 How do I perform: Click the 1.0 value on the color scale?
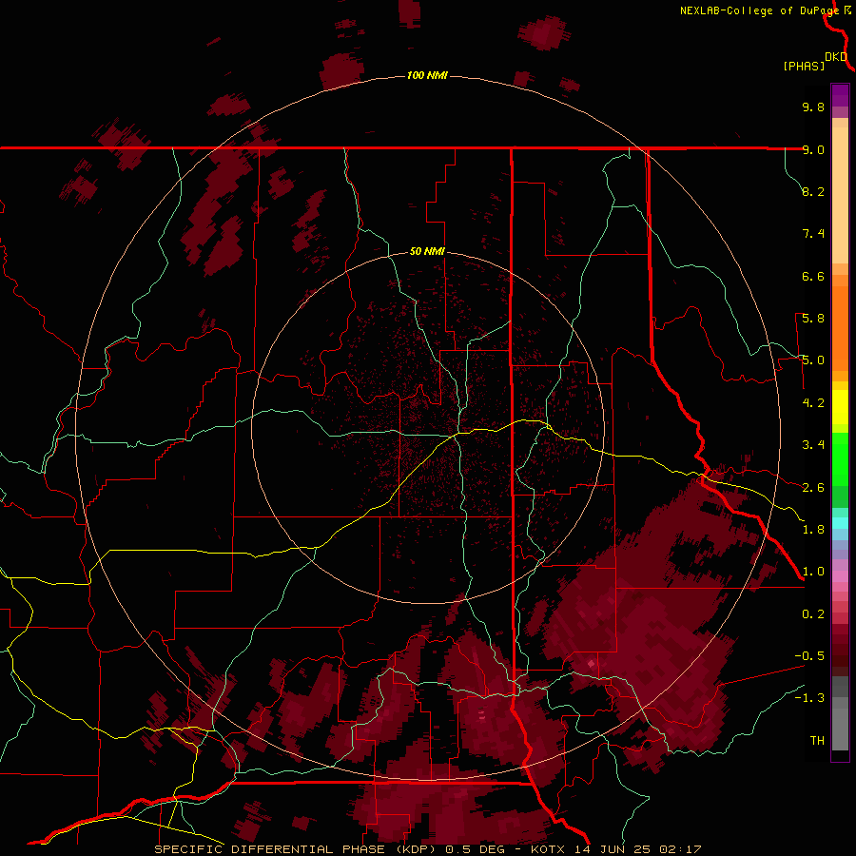pos(813,572)
